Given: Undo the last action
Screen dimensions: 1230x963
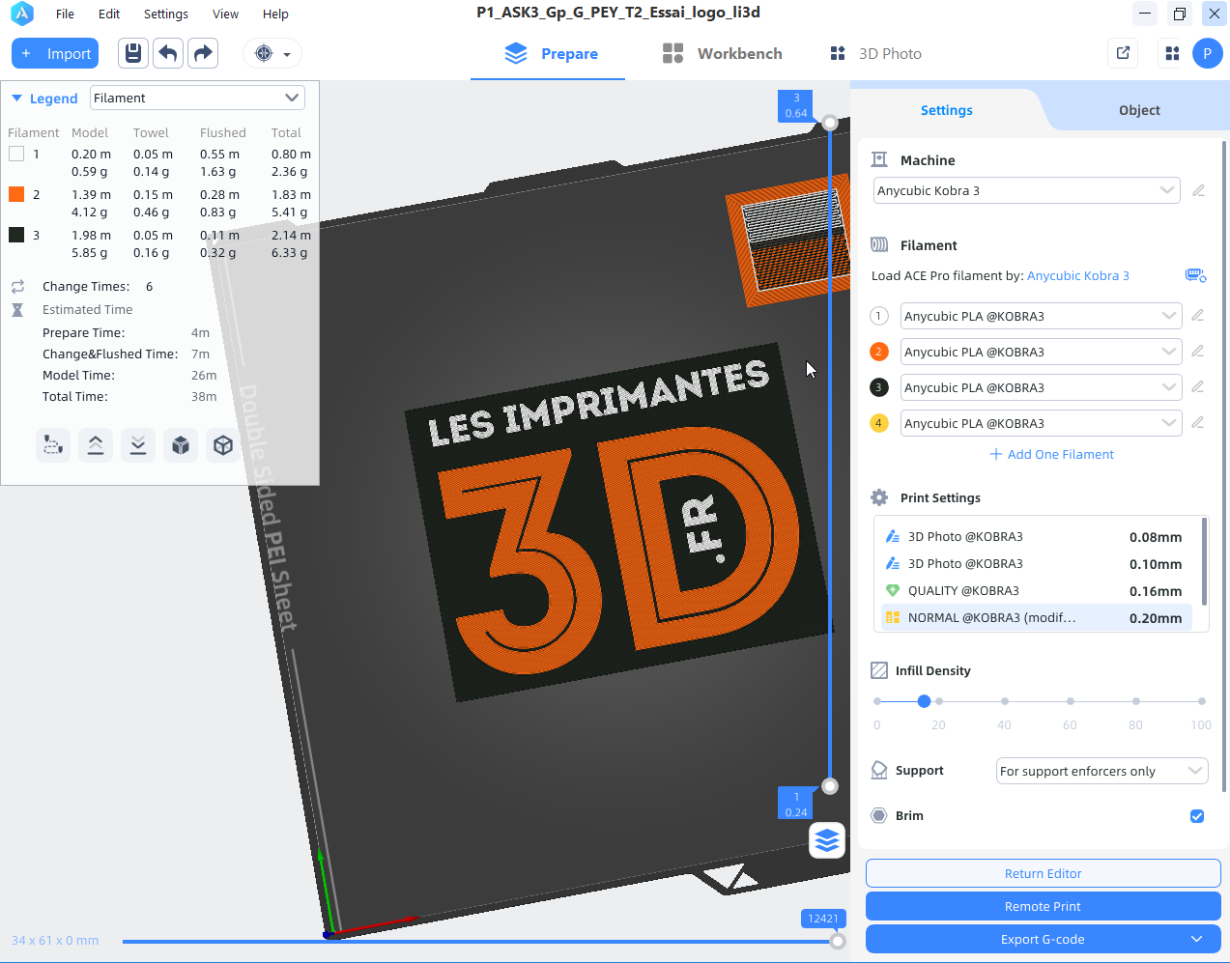Looking at the screenshot, I should click(x=168, y=53).
